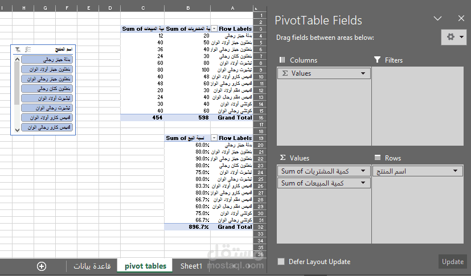Select slicer item بدلة جينز رجالى
The width and height of the screenshot is (471, 276).
coord(47,60)
